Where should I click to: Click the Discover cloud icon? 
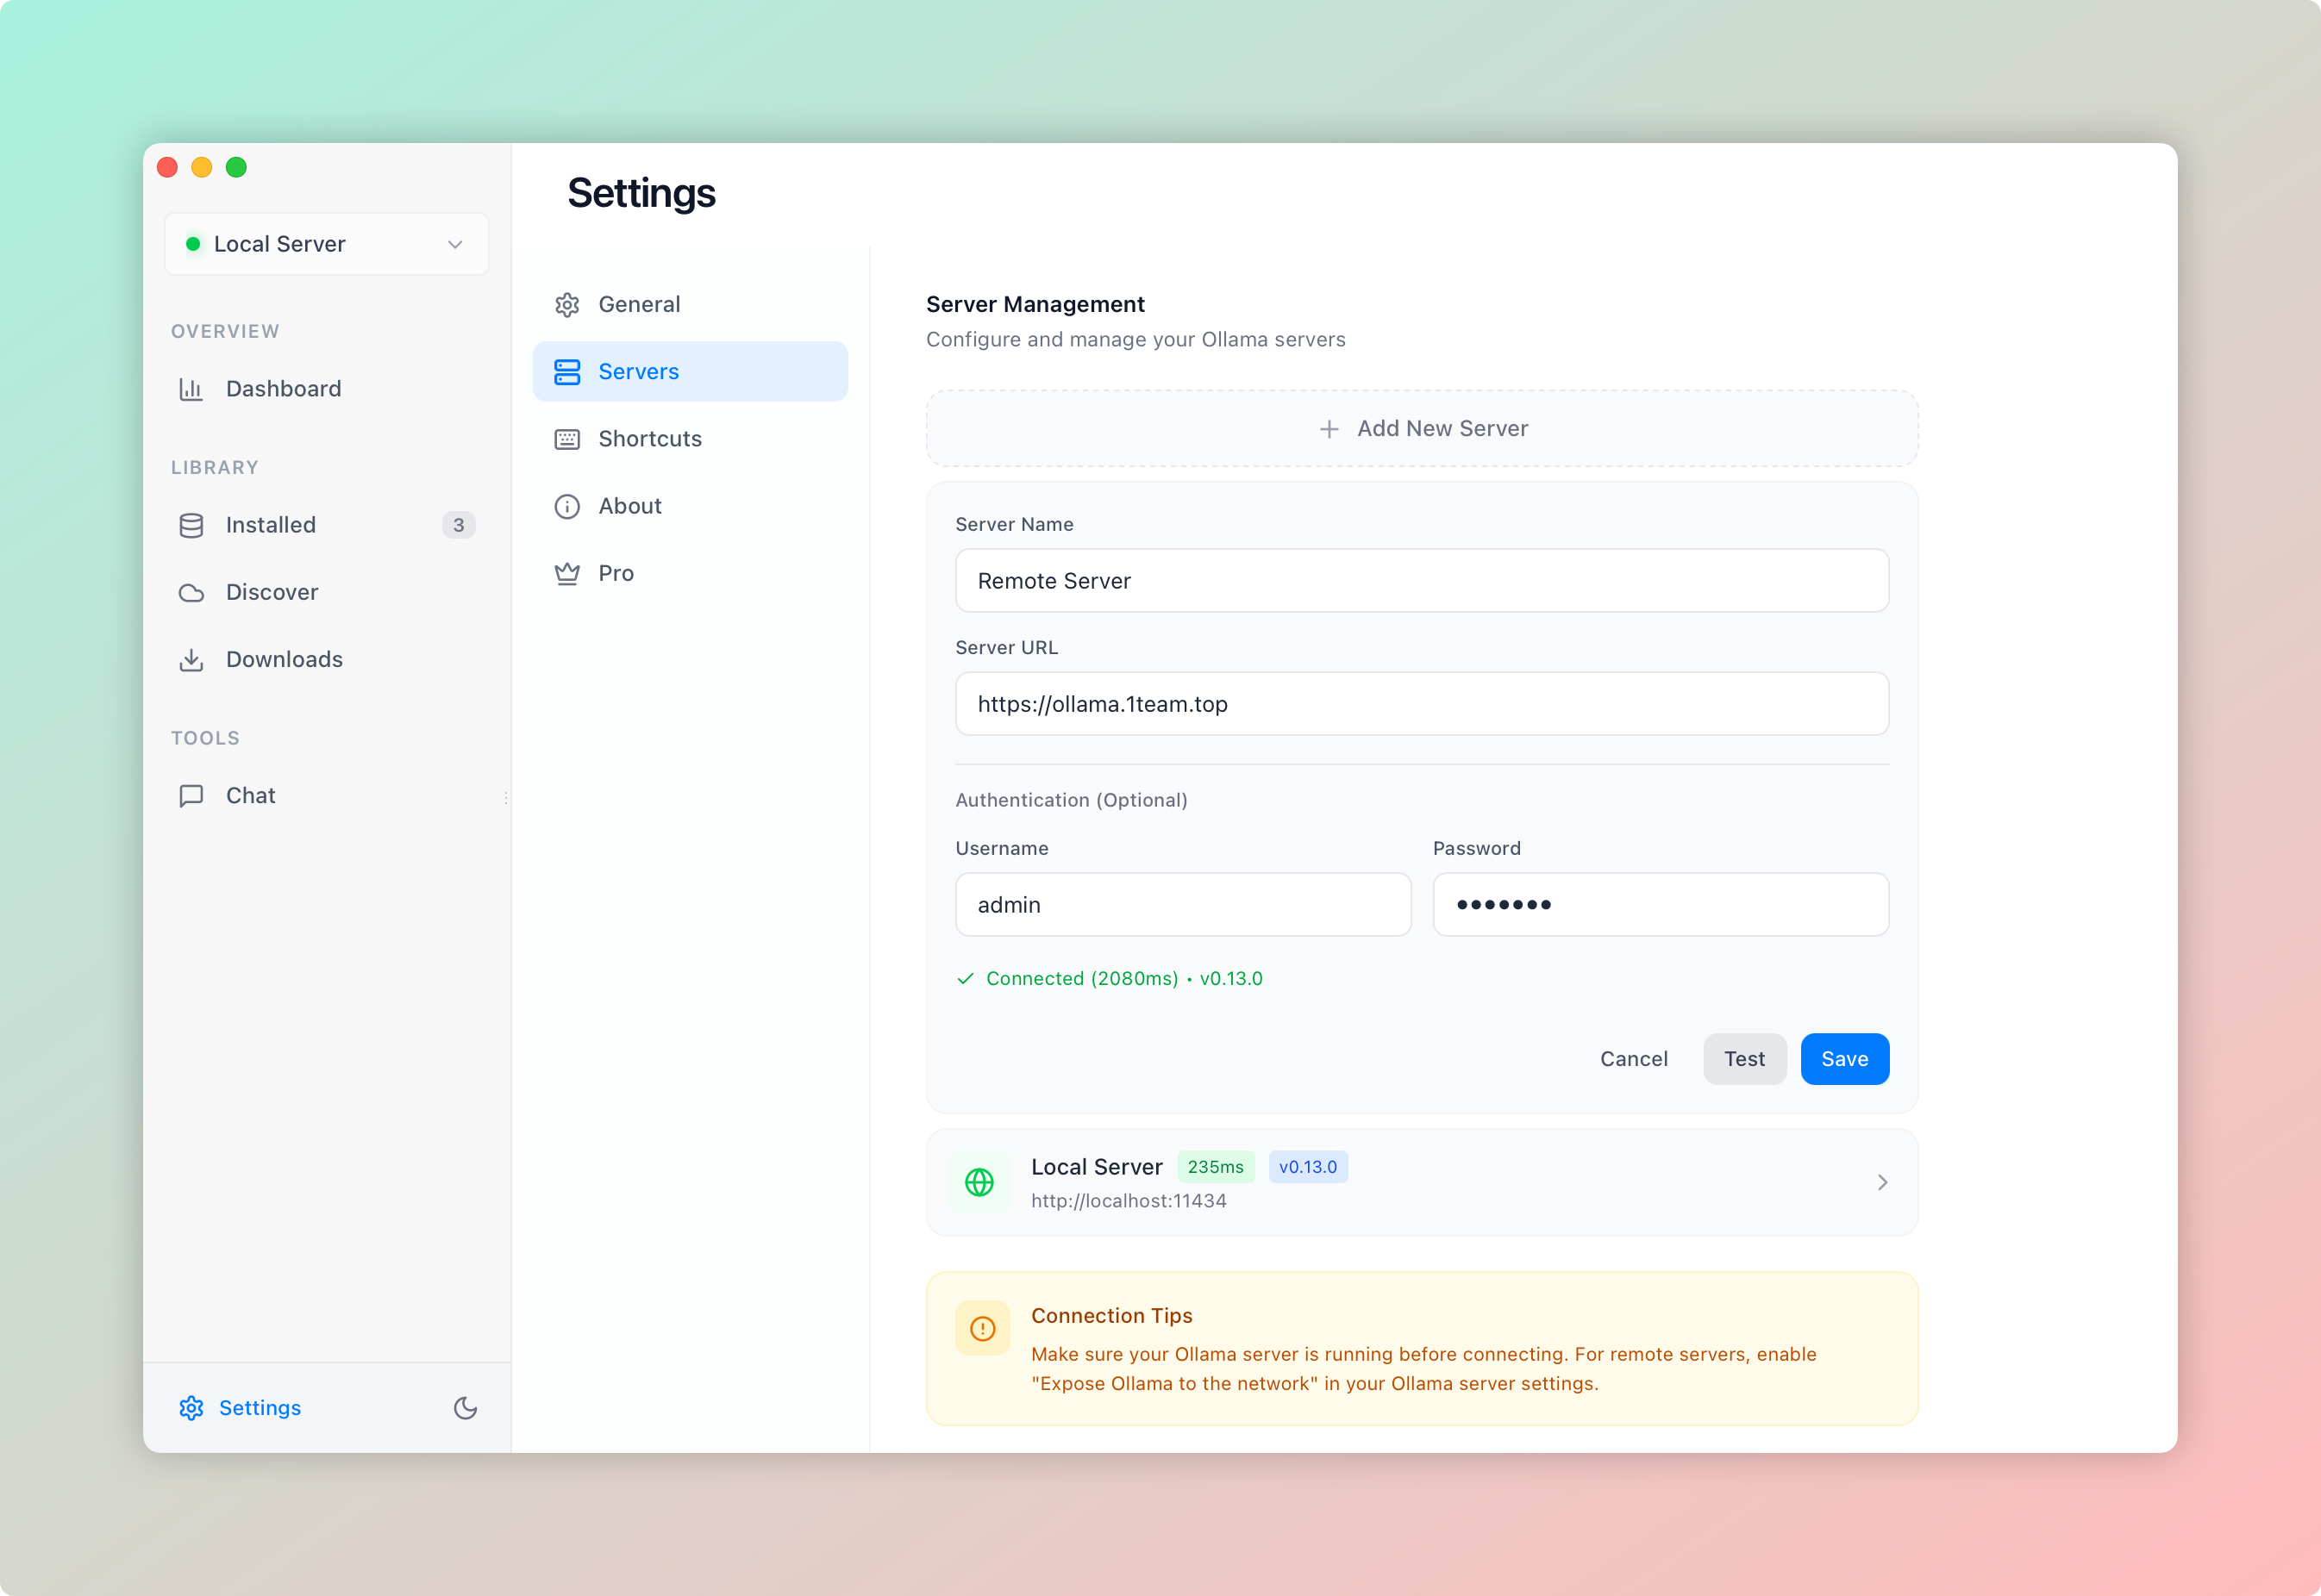[x=191, y=592]
